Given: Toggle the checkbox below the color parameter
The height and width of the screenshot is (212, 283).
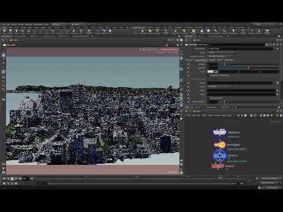Looking at the screenshot, I should pyautogui.click(x=209, y=75).
